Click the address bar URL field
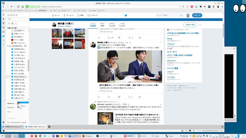 (110, 7)
